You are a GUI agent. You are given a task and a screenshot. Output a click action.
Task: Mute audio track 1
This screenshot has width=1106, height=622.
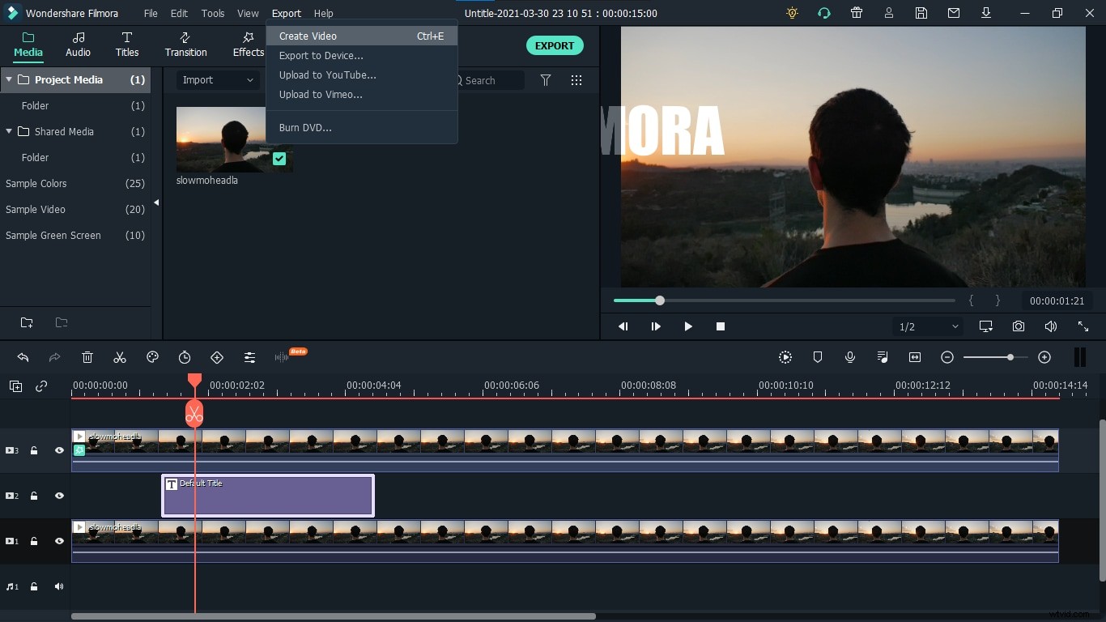59,586
